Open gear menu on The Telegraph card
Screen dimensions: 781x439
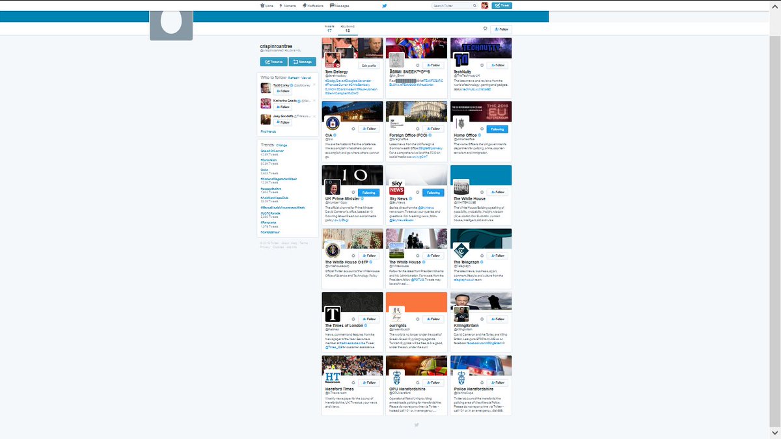(481, 256)
